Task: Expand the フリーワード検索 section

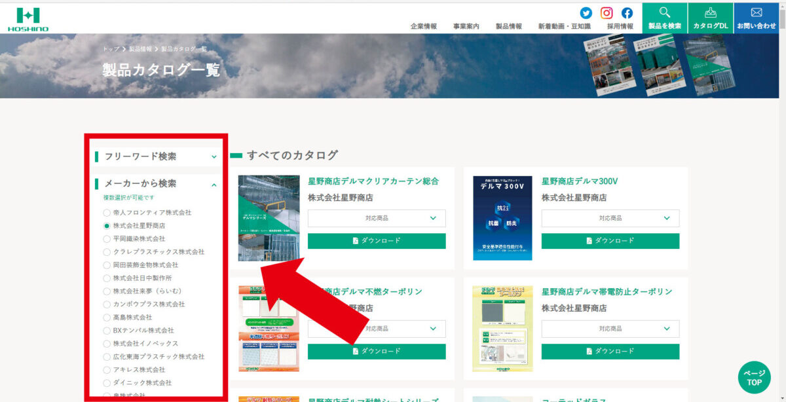Action: pyautogui.click(x=157, y=156)
